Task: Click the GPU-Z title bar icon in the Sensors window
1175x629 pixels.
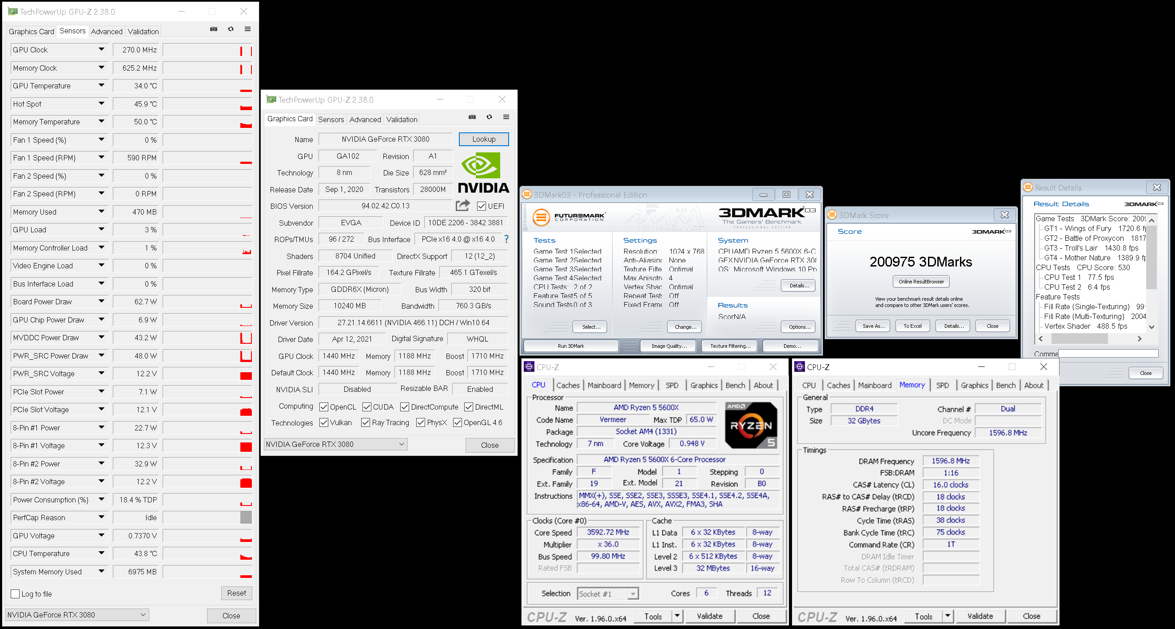Action: pyautogui.click(x=13, y=12)
